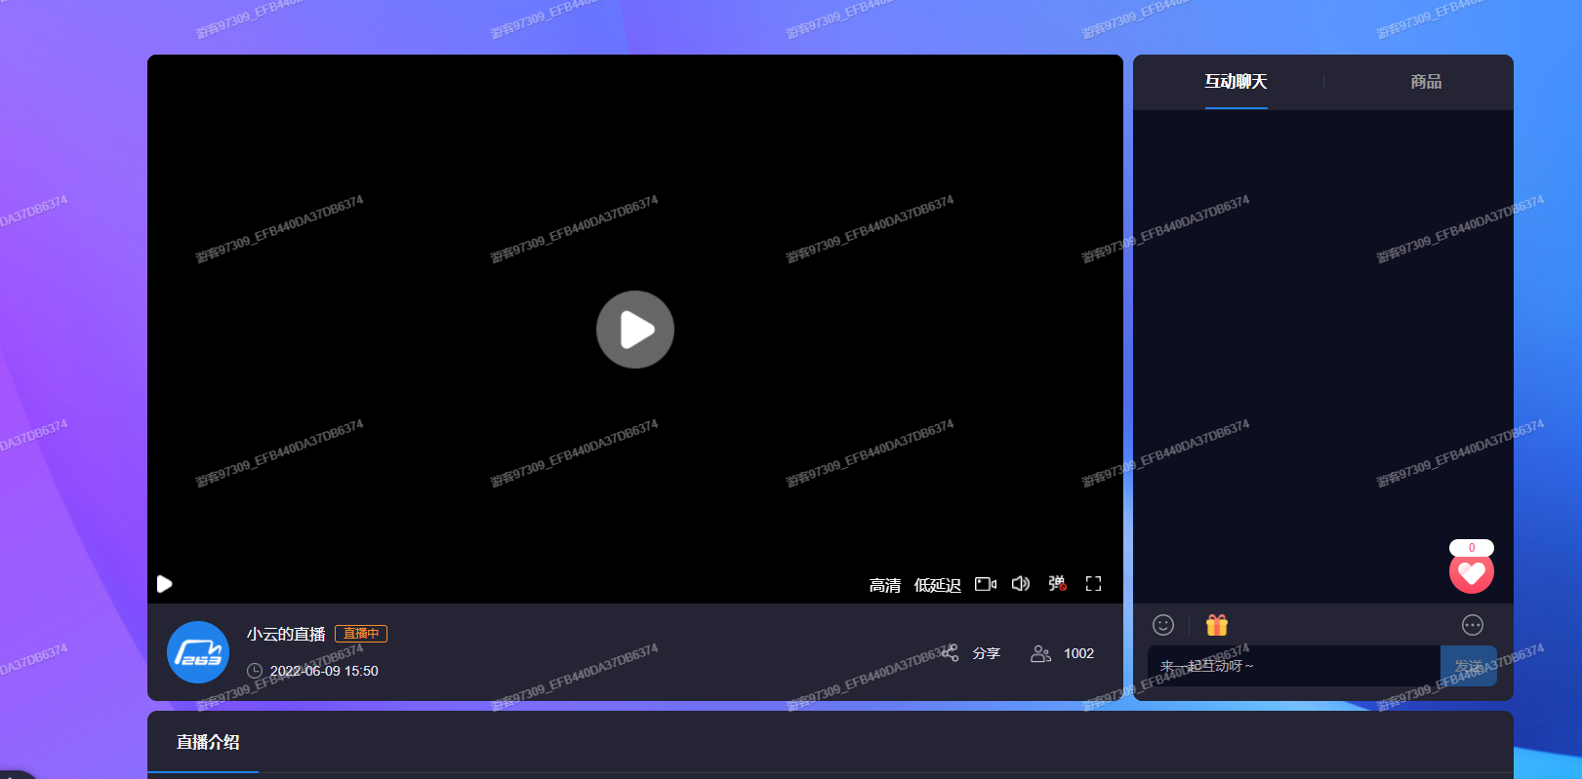Viewport: 1582px width, 779px height.
Task: Switch to the 互动聊天 chat tab
Action: [1236, 82]
